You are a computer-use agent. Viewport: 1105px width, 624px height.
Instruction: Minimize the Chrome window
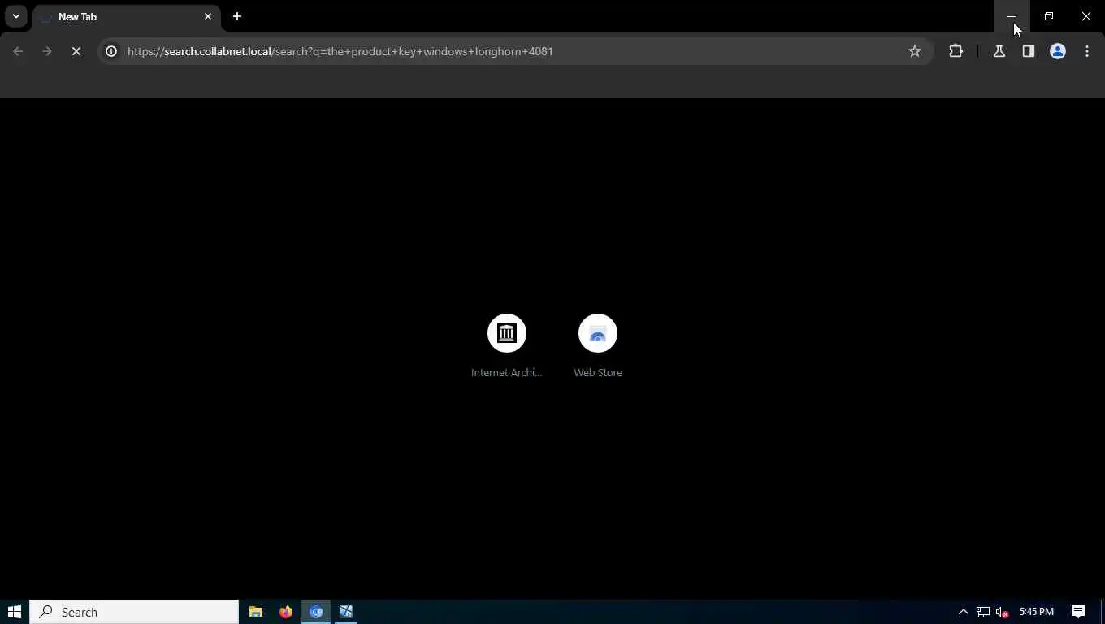click(x=1012, y=16)
